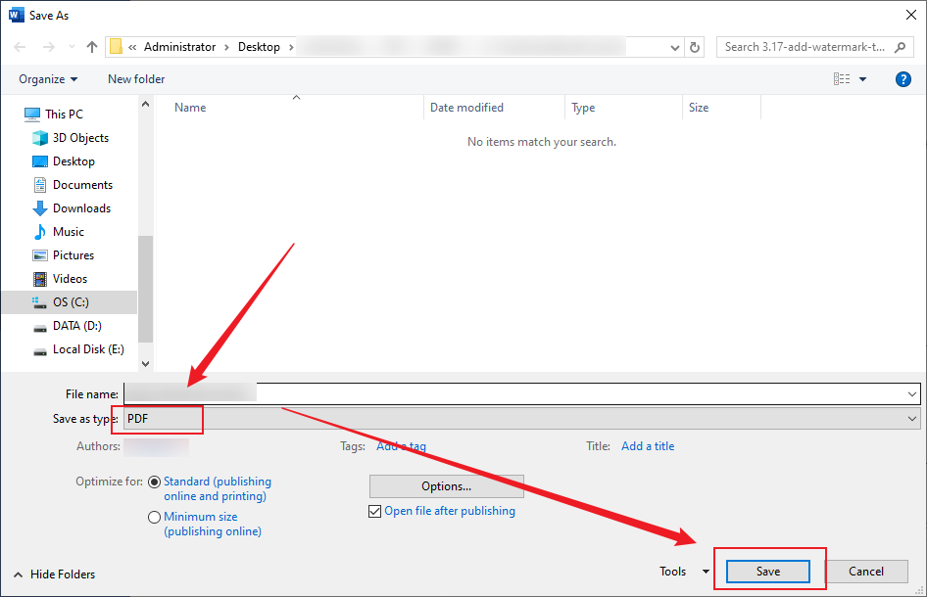This screenshot has width=927, height=597.
Task: Select Standard publishing optimization
Action: (x=155, y=482)
